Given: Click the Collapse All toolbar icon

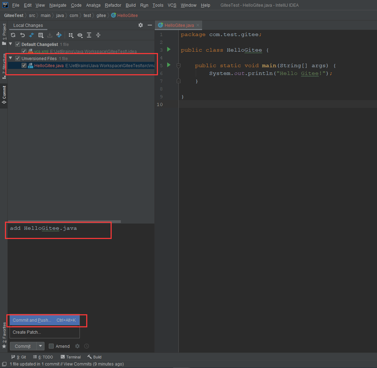Looking at the screenshot, I should (98, 35).
